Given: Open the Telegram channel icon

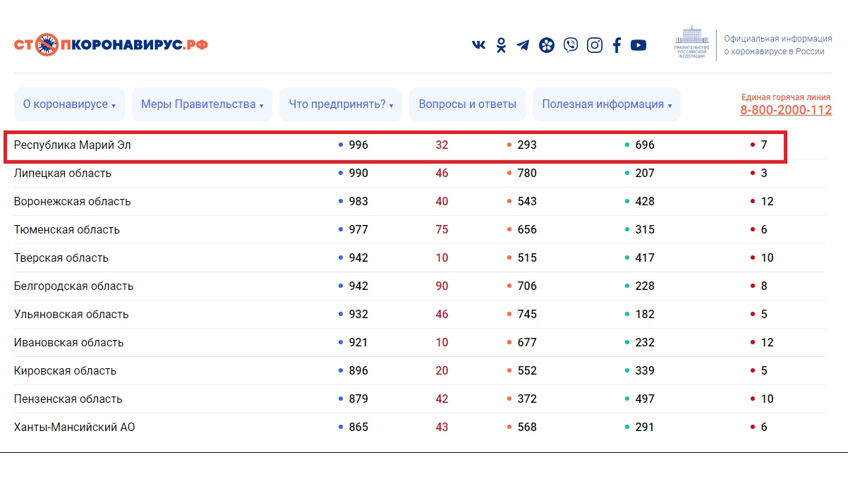Looking at the screenshot, I should pos(523,45).
